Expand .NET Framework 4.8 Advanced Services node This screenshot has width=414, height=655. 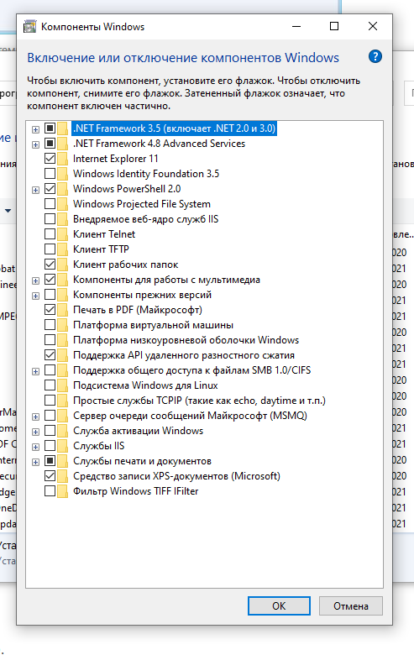coord(35,144)
